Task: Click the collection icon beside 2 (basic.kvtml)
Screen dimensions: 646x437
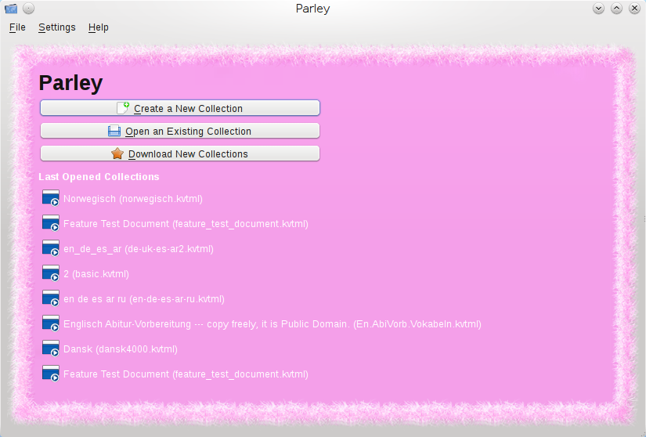Action: coord(51,273)
